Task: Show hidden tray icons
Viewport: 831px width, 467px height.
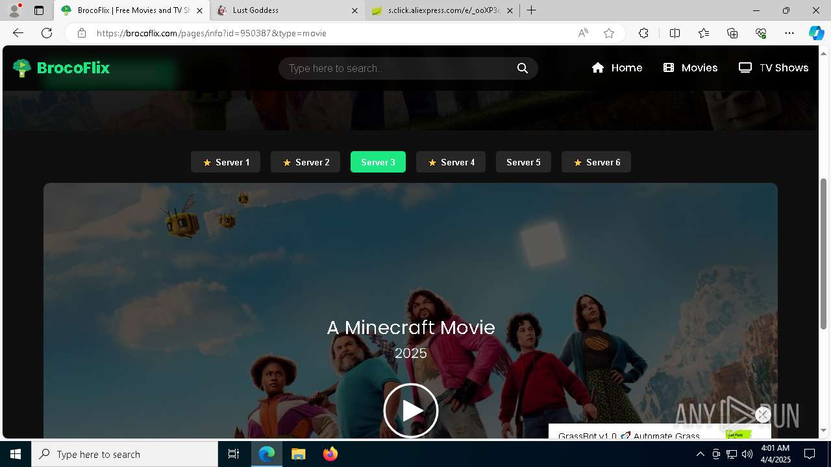Action: point(700,454)
